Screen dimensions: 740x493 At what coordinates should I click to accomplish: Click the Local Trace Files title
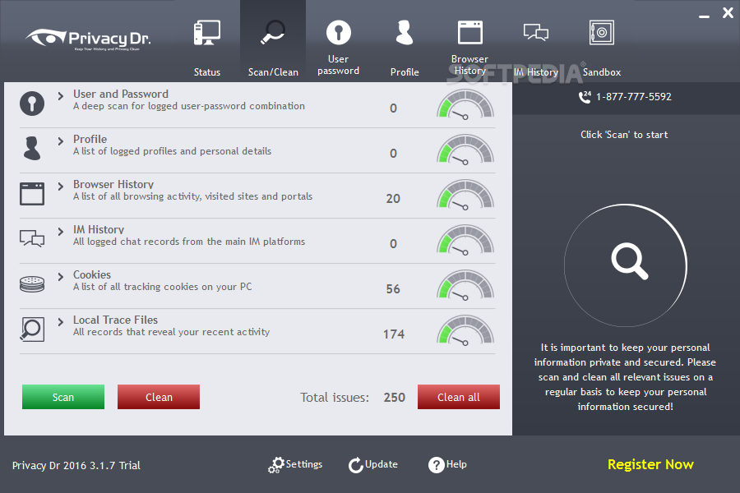(115, 320)
